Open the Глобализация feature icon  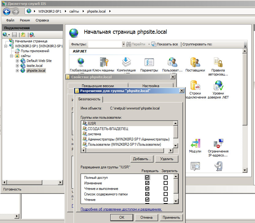coord(81,63)
